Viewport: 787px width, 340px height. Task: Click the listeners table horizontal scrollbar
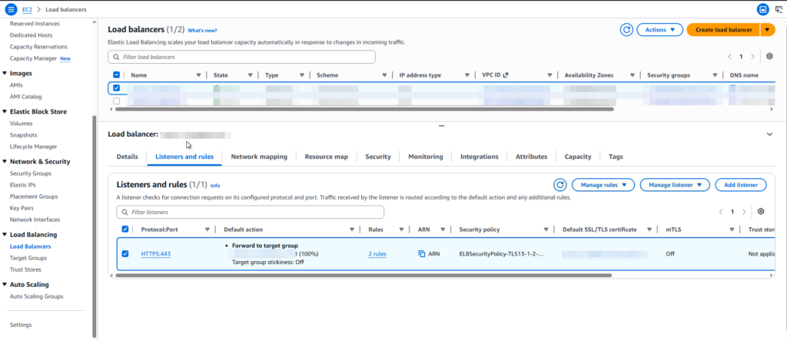click(x=364, y=276)
